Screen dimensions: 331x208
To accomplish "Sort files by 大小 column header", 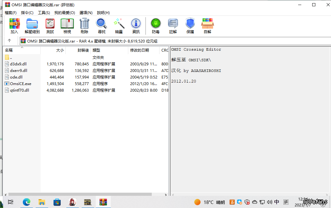I will (x=60, y=50).
